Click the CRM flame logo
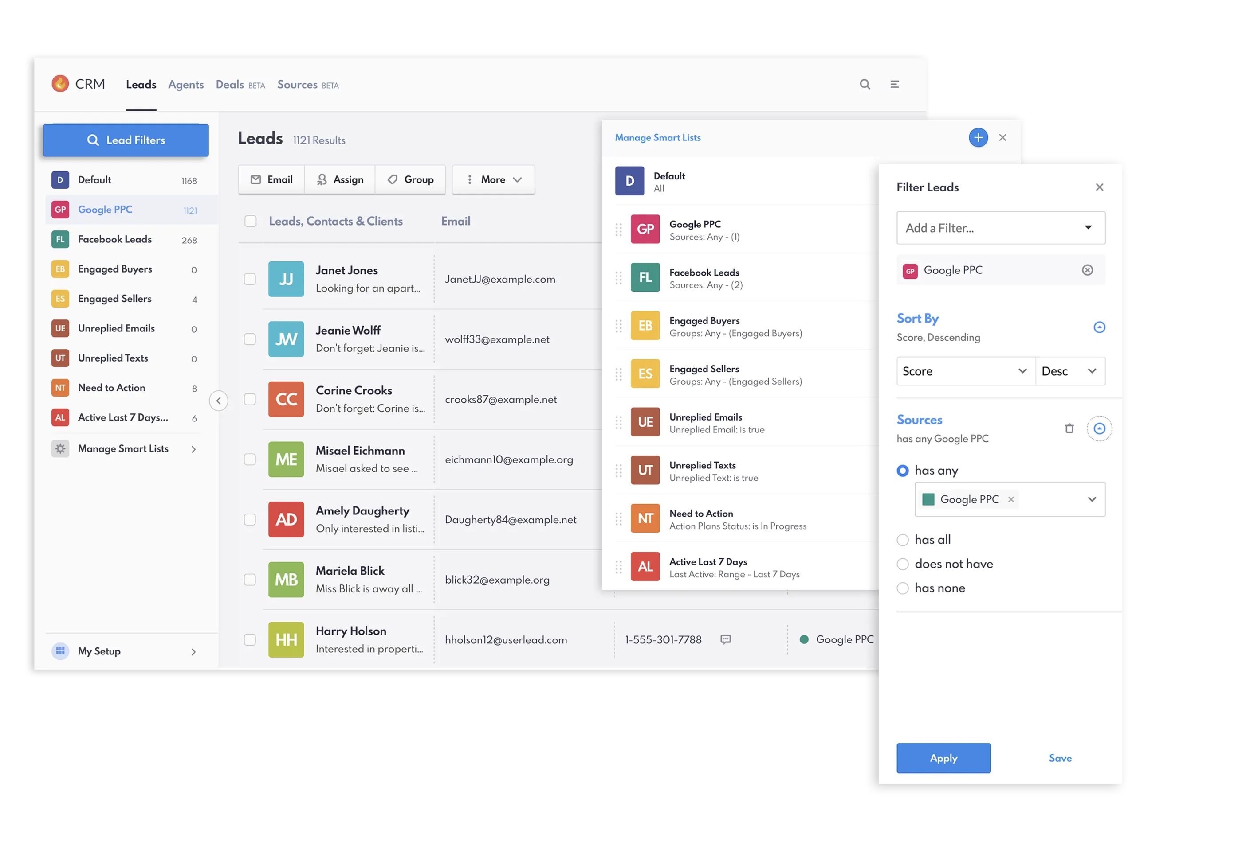 (60, 83)
